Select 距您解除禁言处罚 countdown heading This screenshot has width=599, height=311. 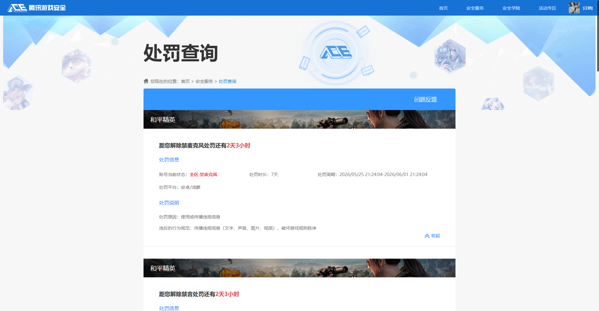tap(199, 294)
